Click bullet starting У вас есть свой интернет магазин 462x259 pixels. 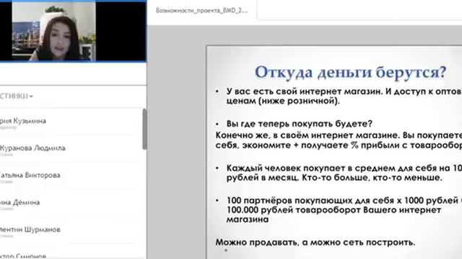344,96
